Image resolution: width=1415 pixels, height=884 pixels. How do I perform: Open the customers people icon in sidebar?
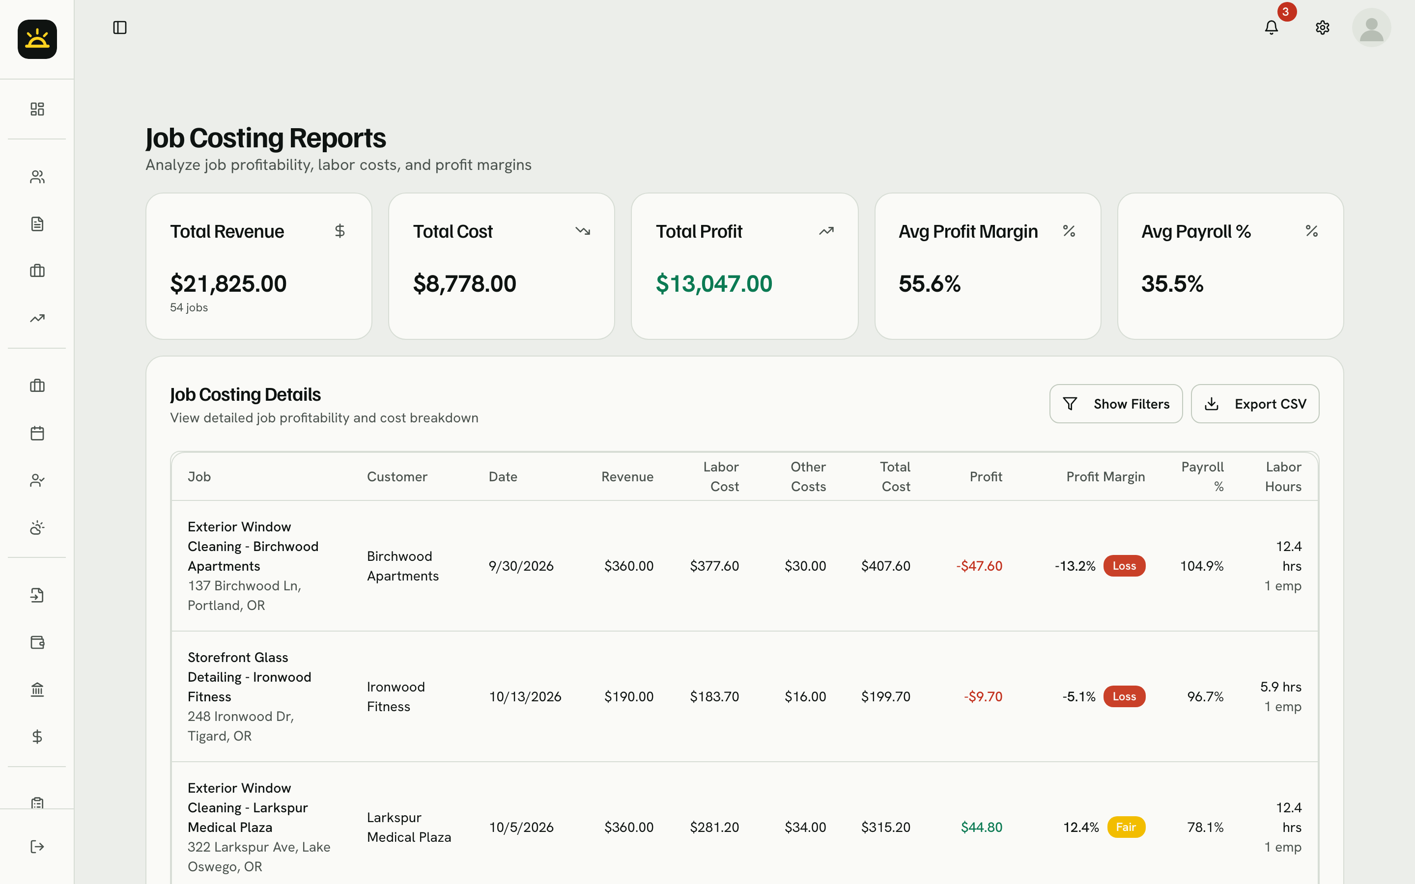(x=37, y=177)
